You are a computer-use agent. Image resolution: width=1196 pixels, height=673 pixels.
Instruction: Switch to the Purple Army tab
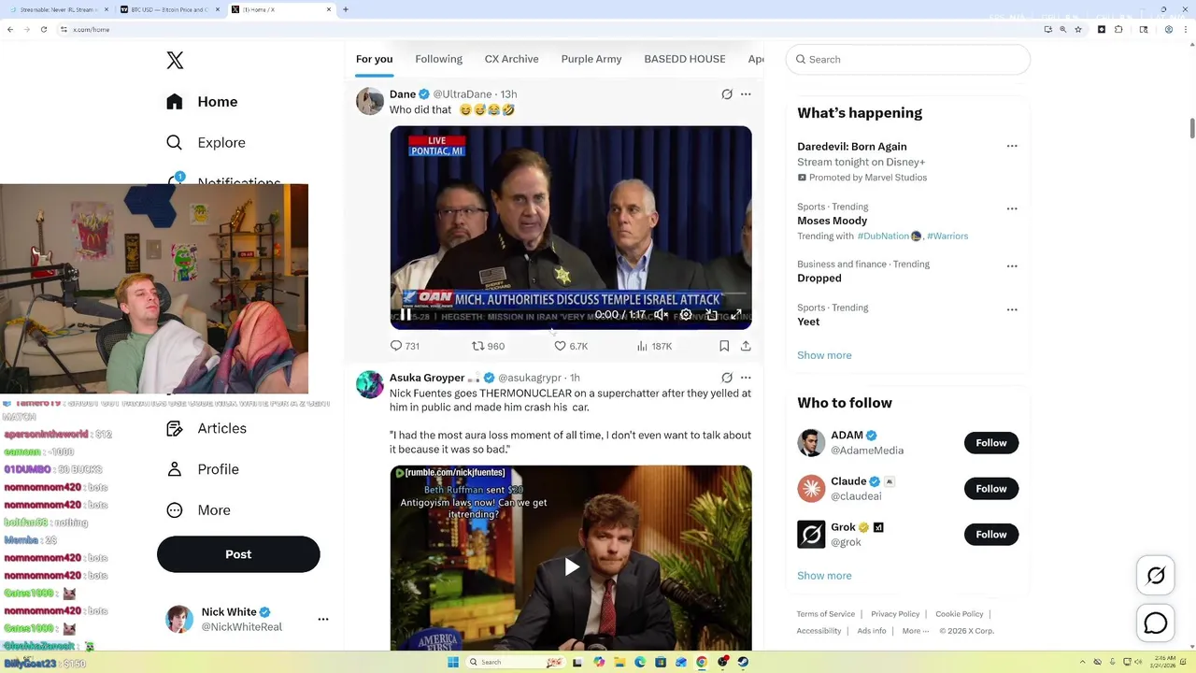[x=591, y=59]
